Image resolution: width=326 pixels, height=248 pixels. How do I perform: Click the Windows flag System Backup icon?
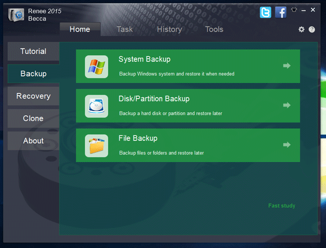[x=96, y=67]
